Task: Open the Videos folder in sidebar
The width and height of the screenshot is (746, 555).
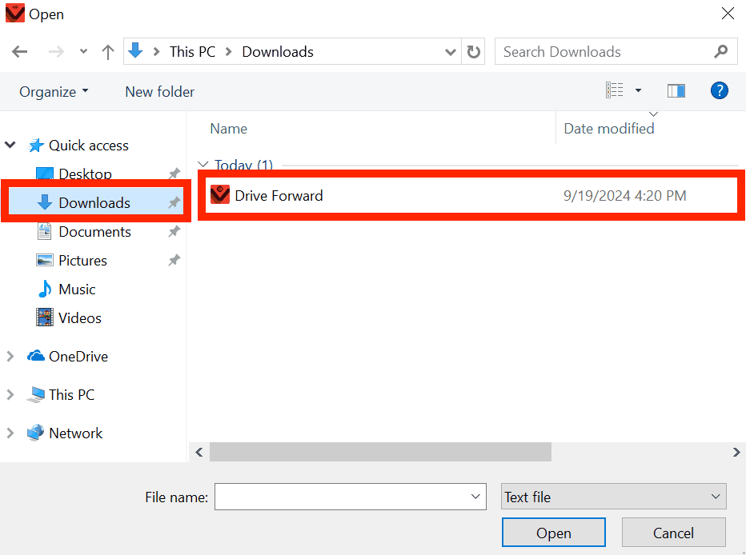Action: tap(79, 317)
